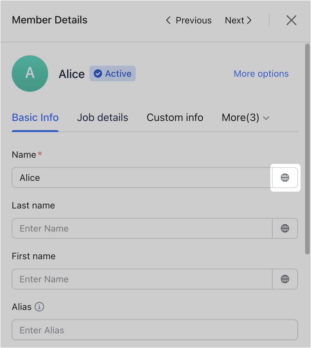Open More options for Alice
Screen dimensions: 311x348
point(261,74)
